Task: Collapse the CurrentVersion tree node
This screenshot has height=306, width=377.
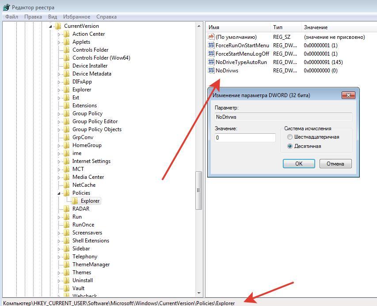Action: click(50, 26)
